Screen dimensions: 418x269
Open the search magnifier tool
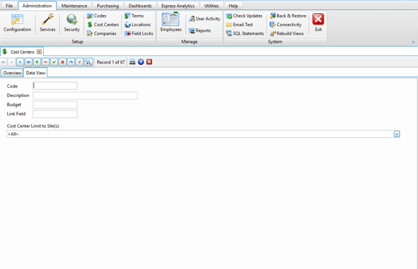click(x=89, y=62)
